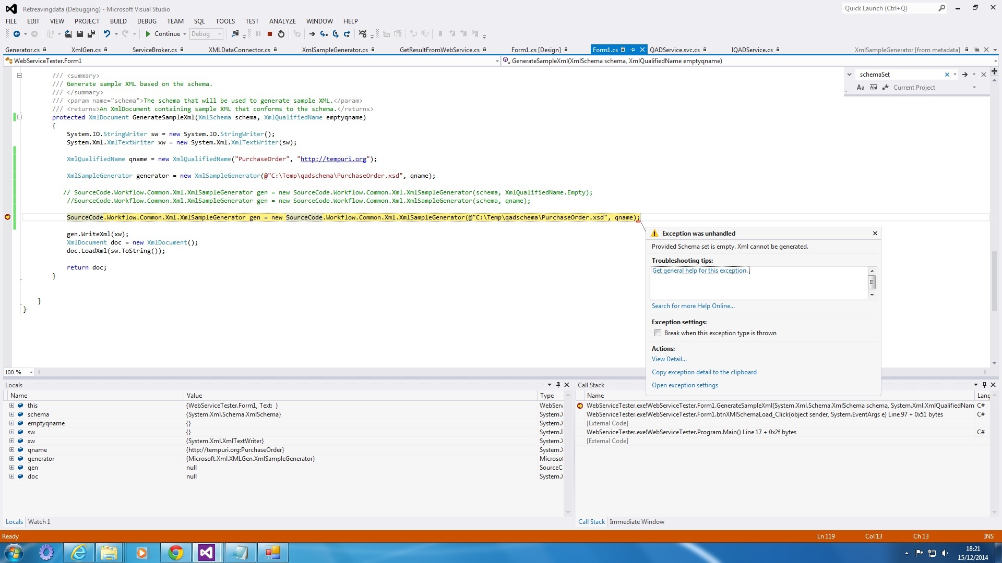Click 'Search for more Help Online...' link
The height and width of the screenshot is (563, 1002).
pyautogui.click(x=693, y=306)
